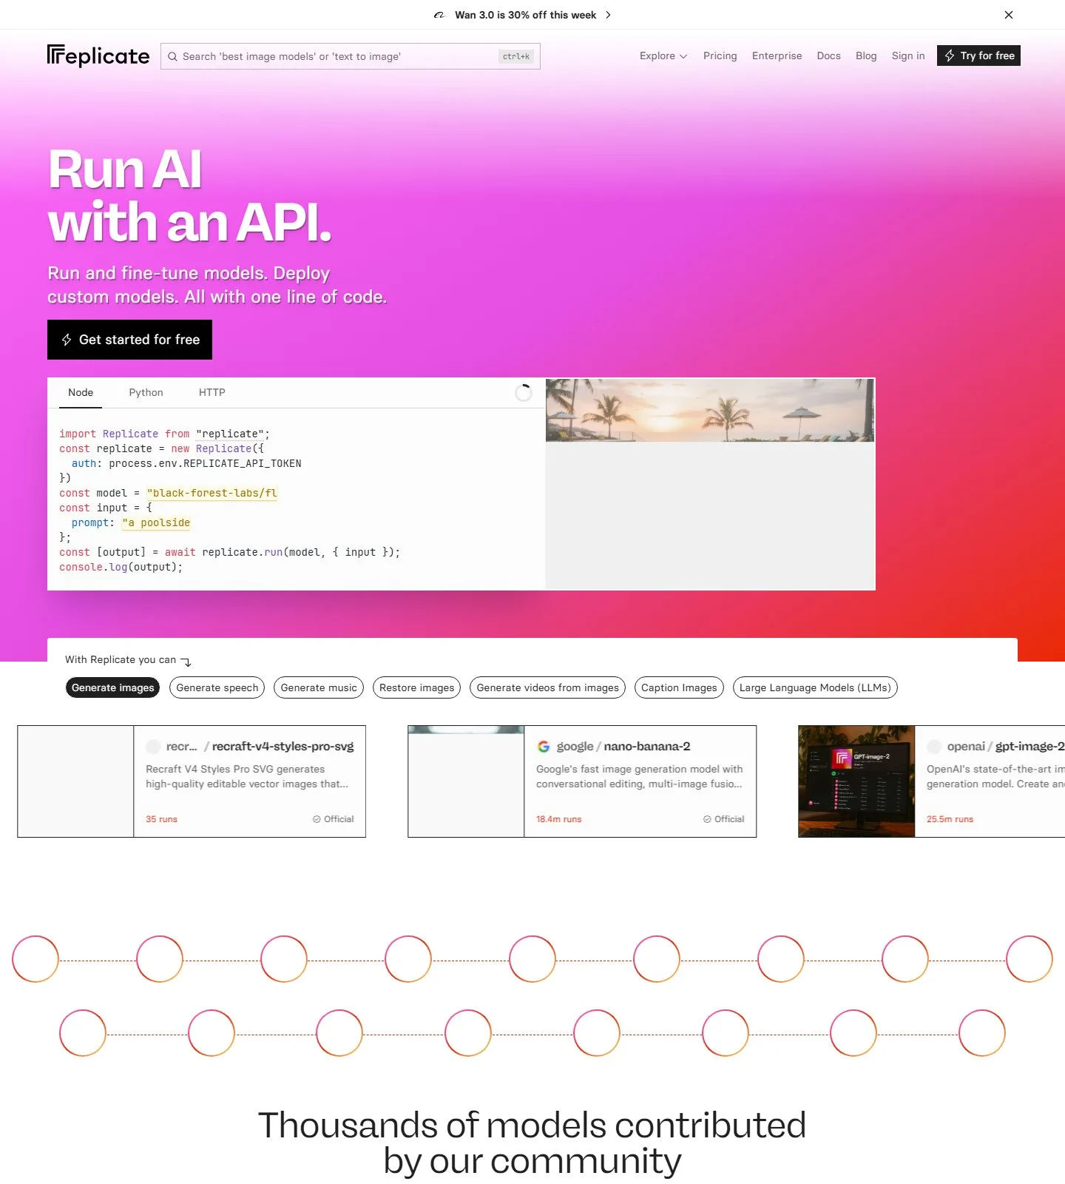Click the nano-banana-2 card thumbnail
1065x1184 pixels.
click(x=466, y=781)
